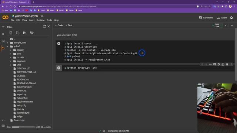Image resolution: width=237 pixels, height=133 pixels.
Task: Select detect.py in file tree
Action: 21,91
